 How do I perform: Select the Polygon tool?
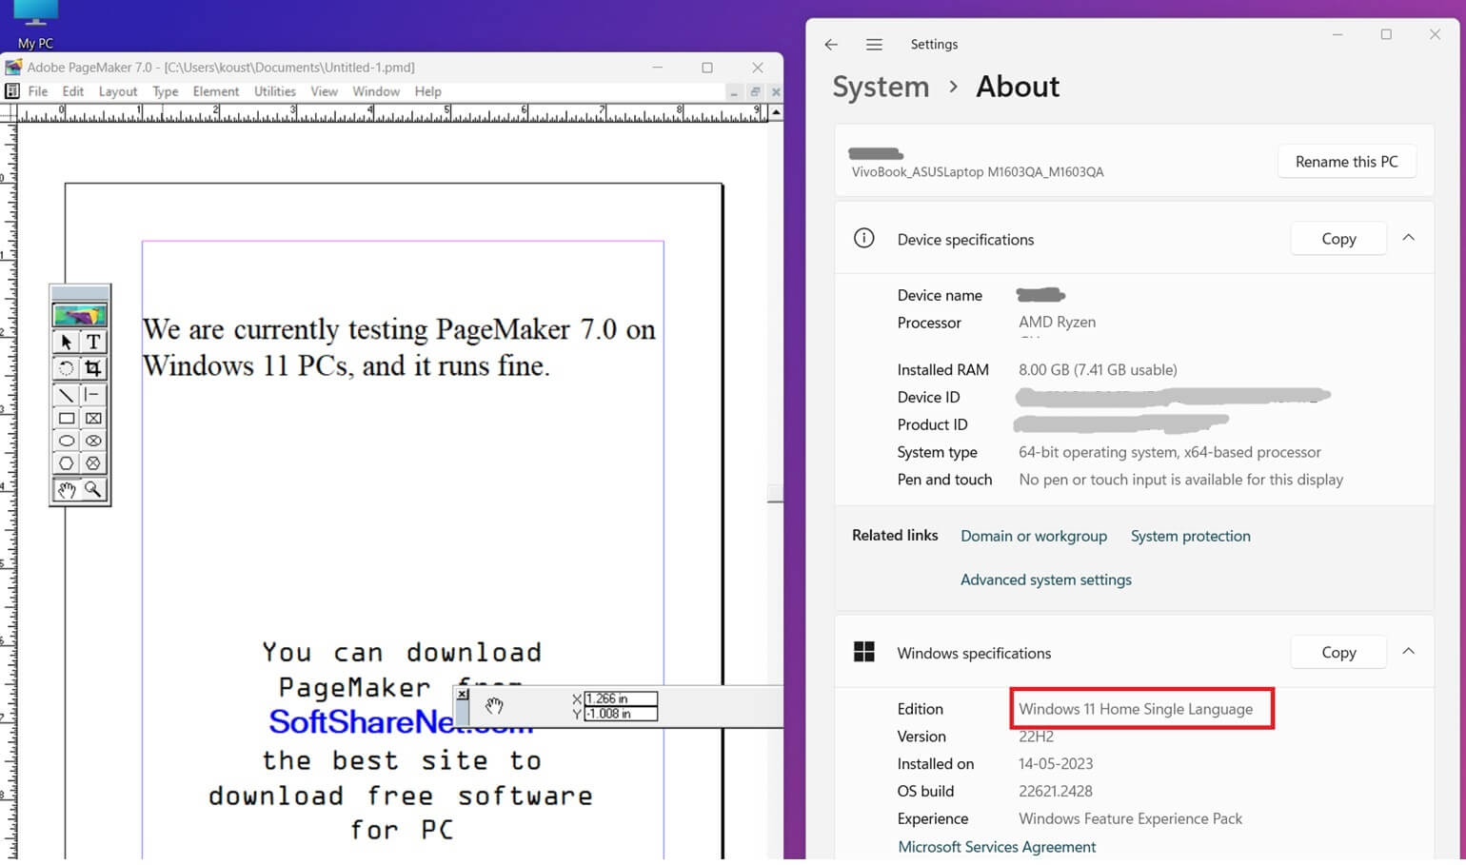click(x=66, y=463)
